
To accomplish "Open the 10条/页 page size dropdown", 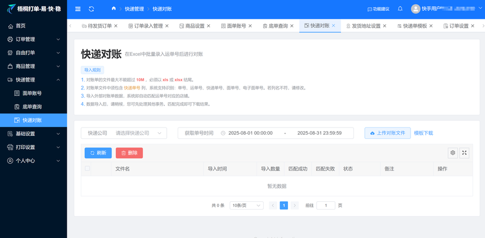I will (247, 205).
